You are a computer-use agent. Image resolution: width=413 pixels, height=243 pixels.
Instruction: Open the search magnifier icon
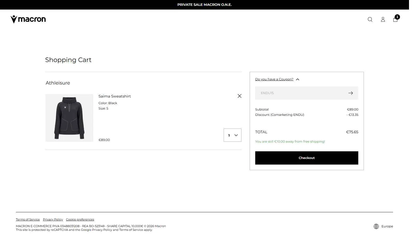[370, 19]
